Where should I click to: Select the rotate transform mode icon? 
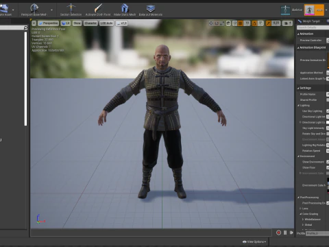(217, 23)
